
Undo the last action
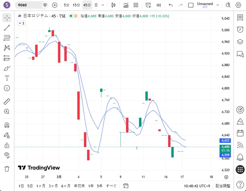(171, 5)
